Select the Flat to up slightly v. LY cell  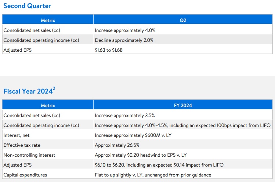click(x=153, y=175)
